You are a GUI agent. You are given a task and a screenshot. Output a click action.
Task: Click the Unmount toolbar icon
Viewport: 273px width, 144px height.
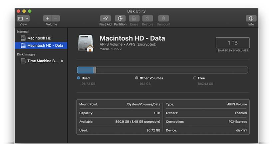tap(163, 18)
